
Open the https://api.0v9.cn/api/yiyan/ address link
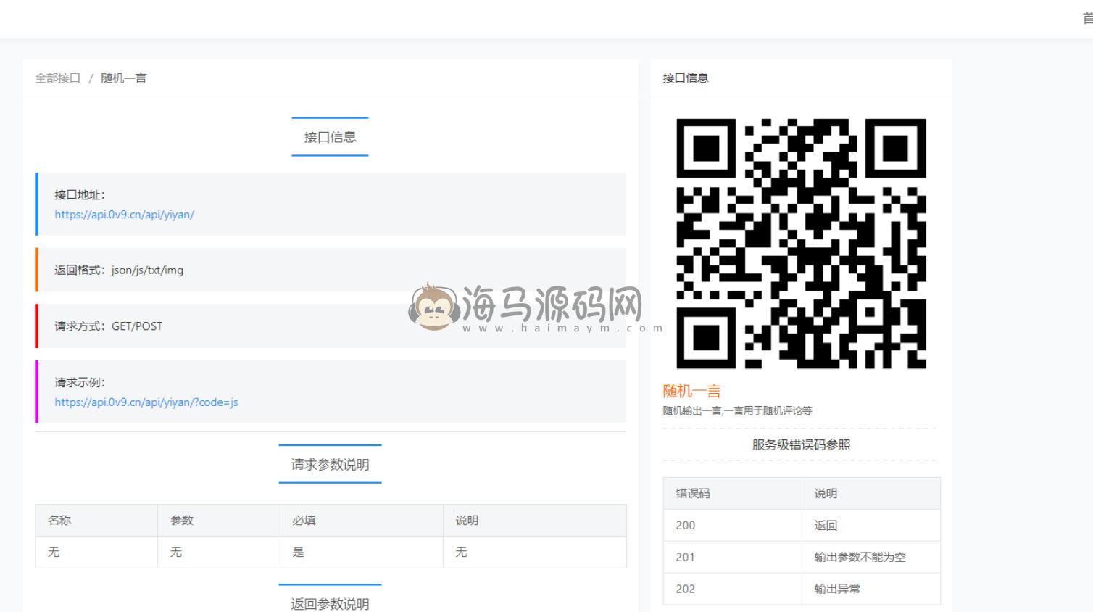124,215
